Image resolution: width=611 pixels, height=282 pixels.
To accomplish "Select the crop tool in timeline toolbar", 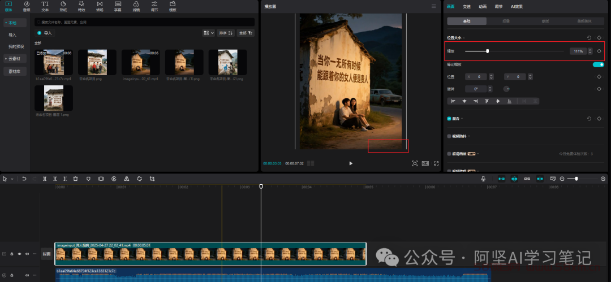I will click(x=152, y=179).
